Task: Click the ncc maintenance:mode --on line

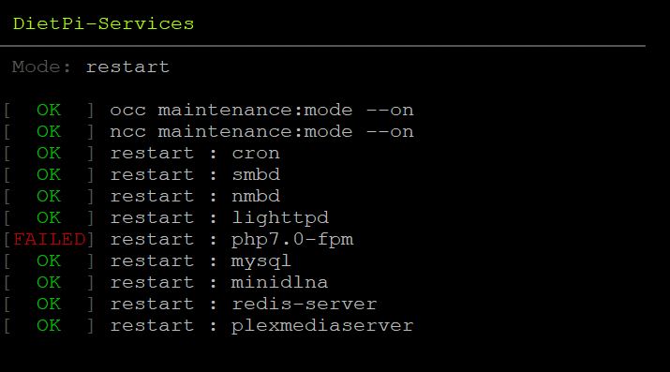Action: click(262, 131)
